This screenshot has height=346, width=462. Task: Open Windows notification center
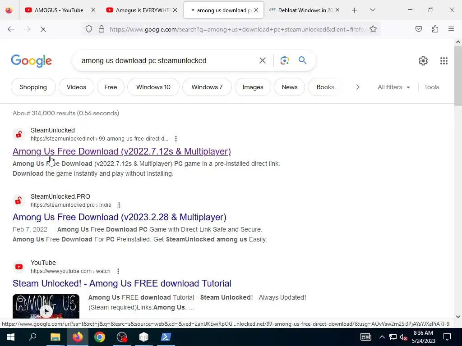(x=447, y=337)
